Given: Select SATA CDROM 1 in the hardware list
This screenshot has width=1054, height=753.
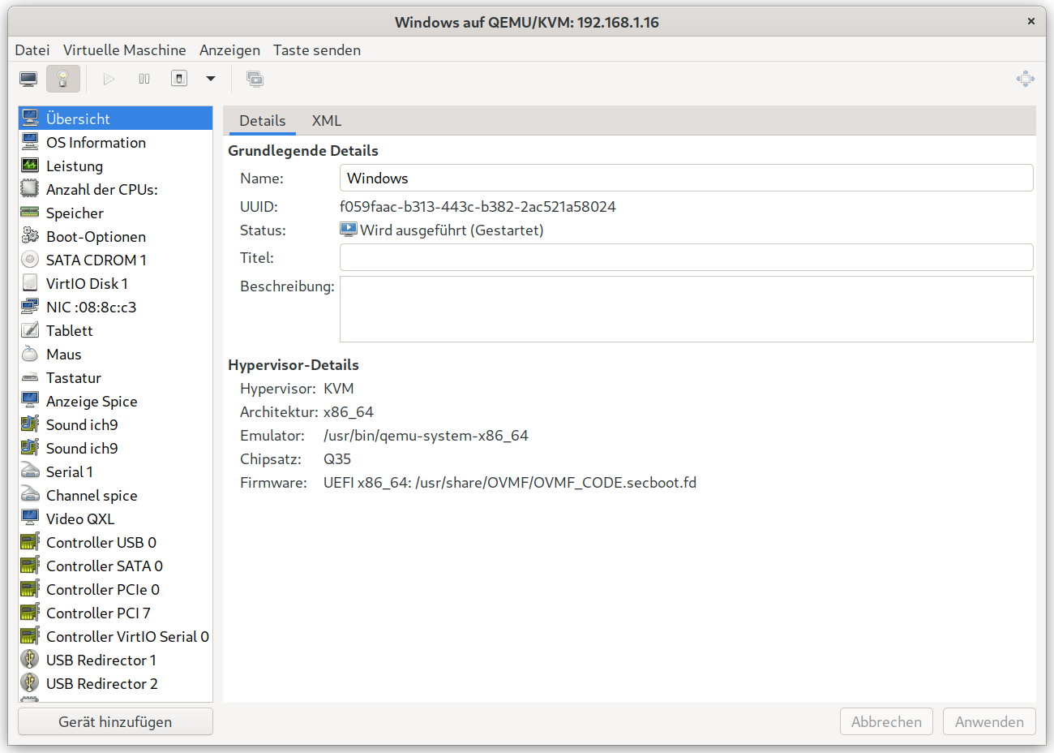Looking at the screenshot, I should (x=96, y=260).
